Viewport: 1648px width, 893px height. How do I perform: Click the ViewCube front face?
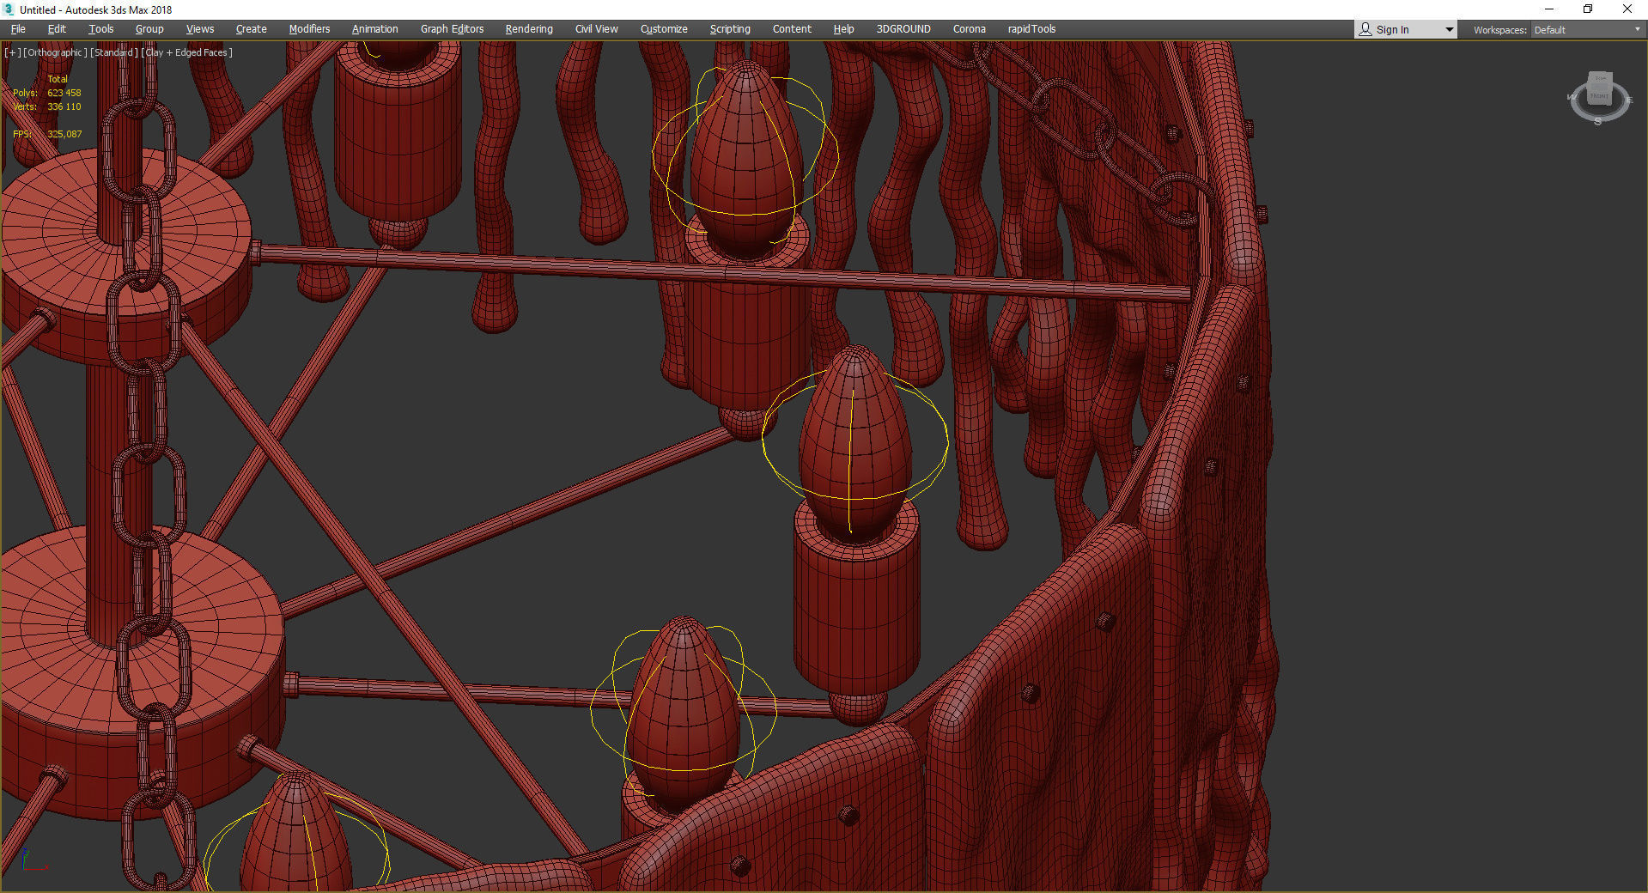(1599, 95)
